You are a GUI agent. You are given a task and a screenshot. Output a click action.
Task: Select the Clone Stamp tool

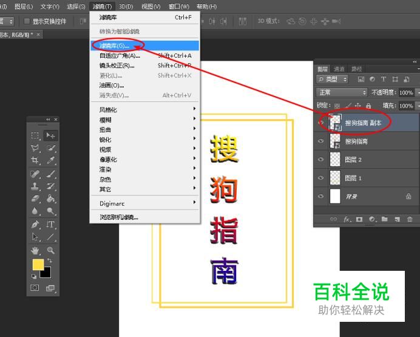35,186
